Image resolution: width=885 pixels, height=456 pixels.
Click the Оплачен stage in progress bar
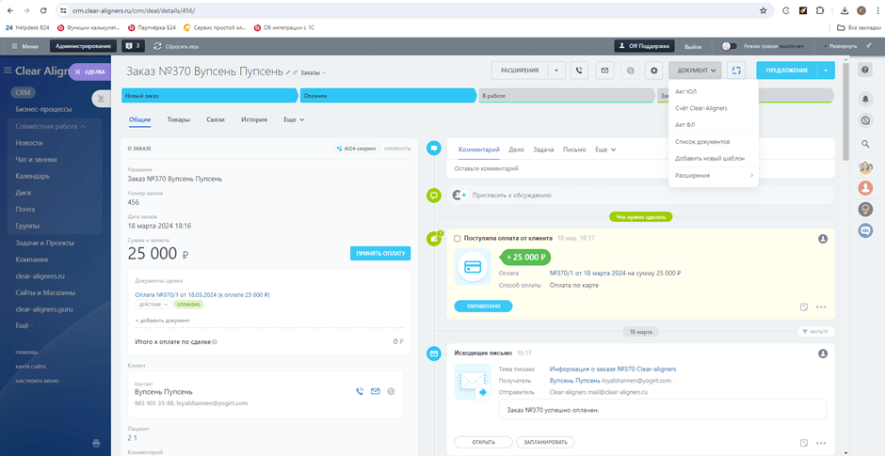pos(388,96)
